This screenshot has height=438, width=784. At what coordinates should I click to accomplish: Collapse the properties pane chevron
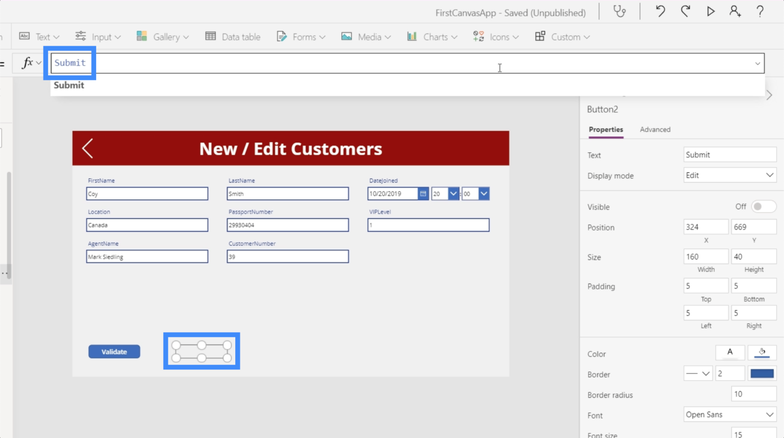tap(769, 95)
